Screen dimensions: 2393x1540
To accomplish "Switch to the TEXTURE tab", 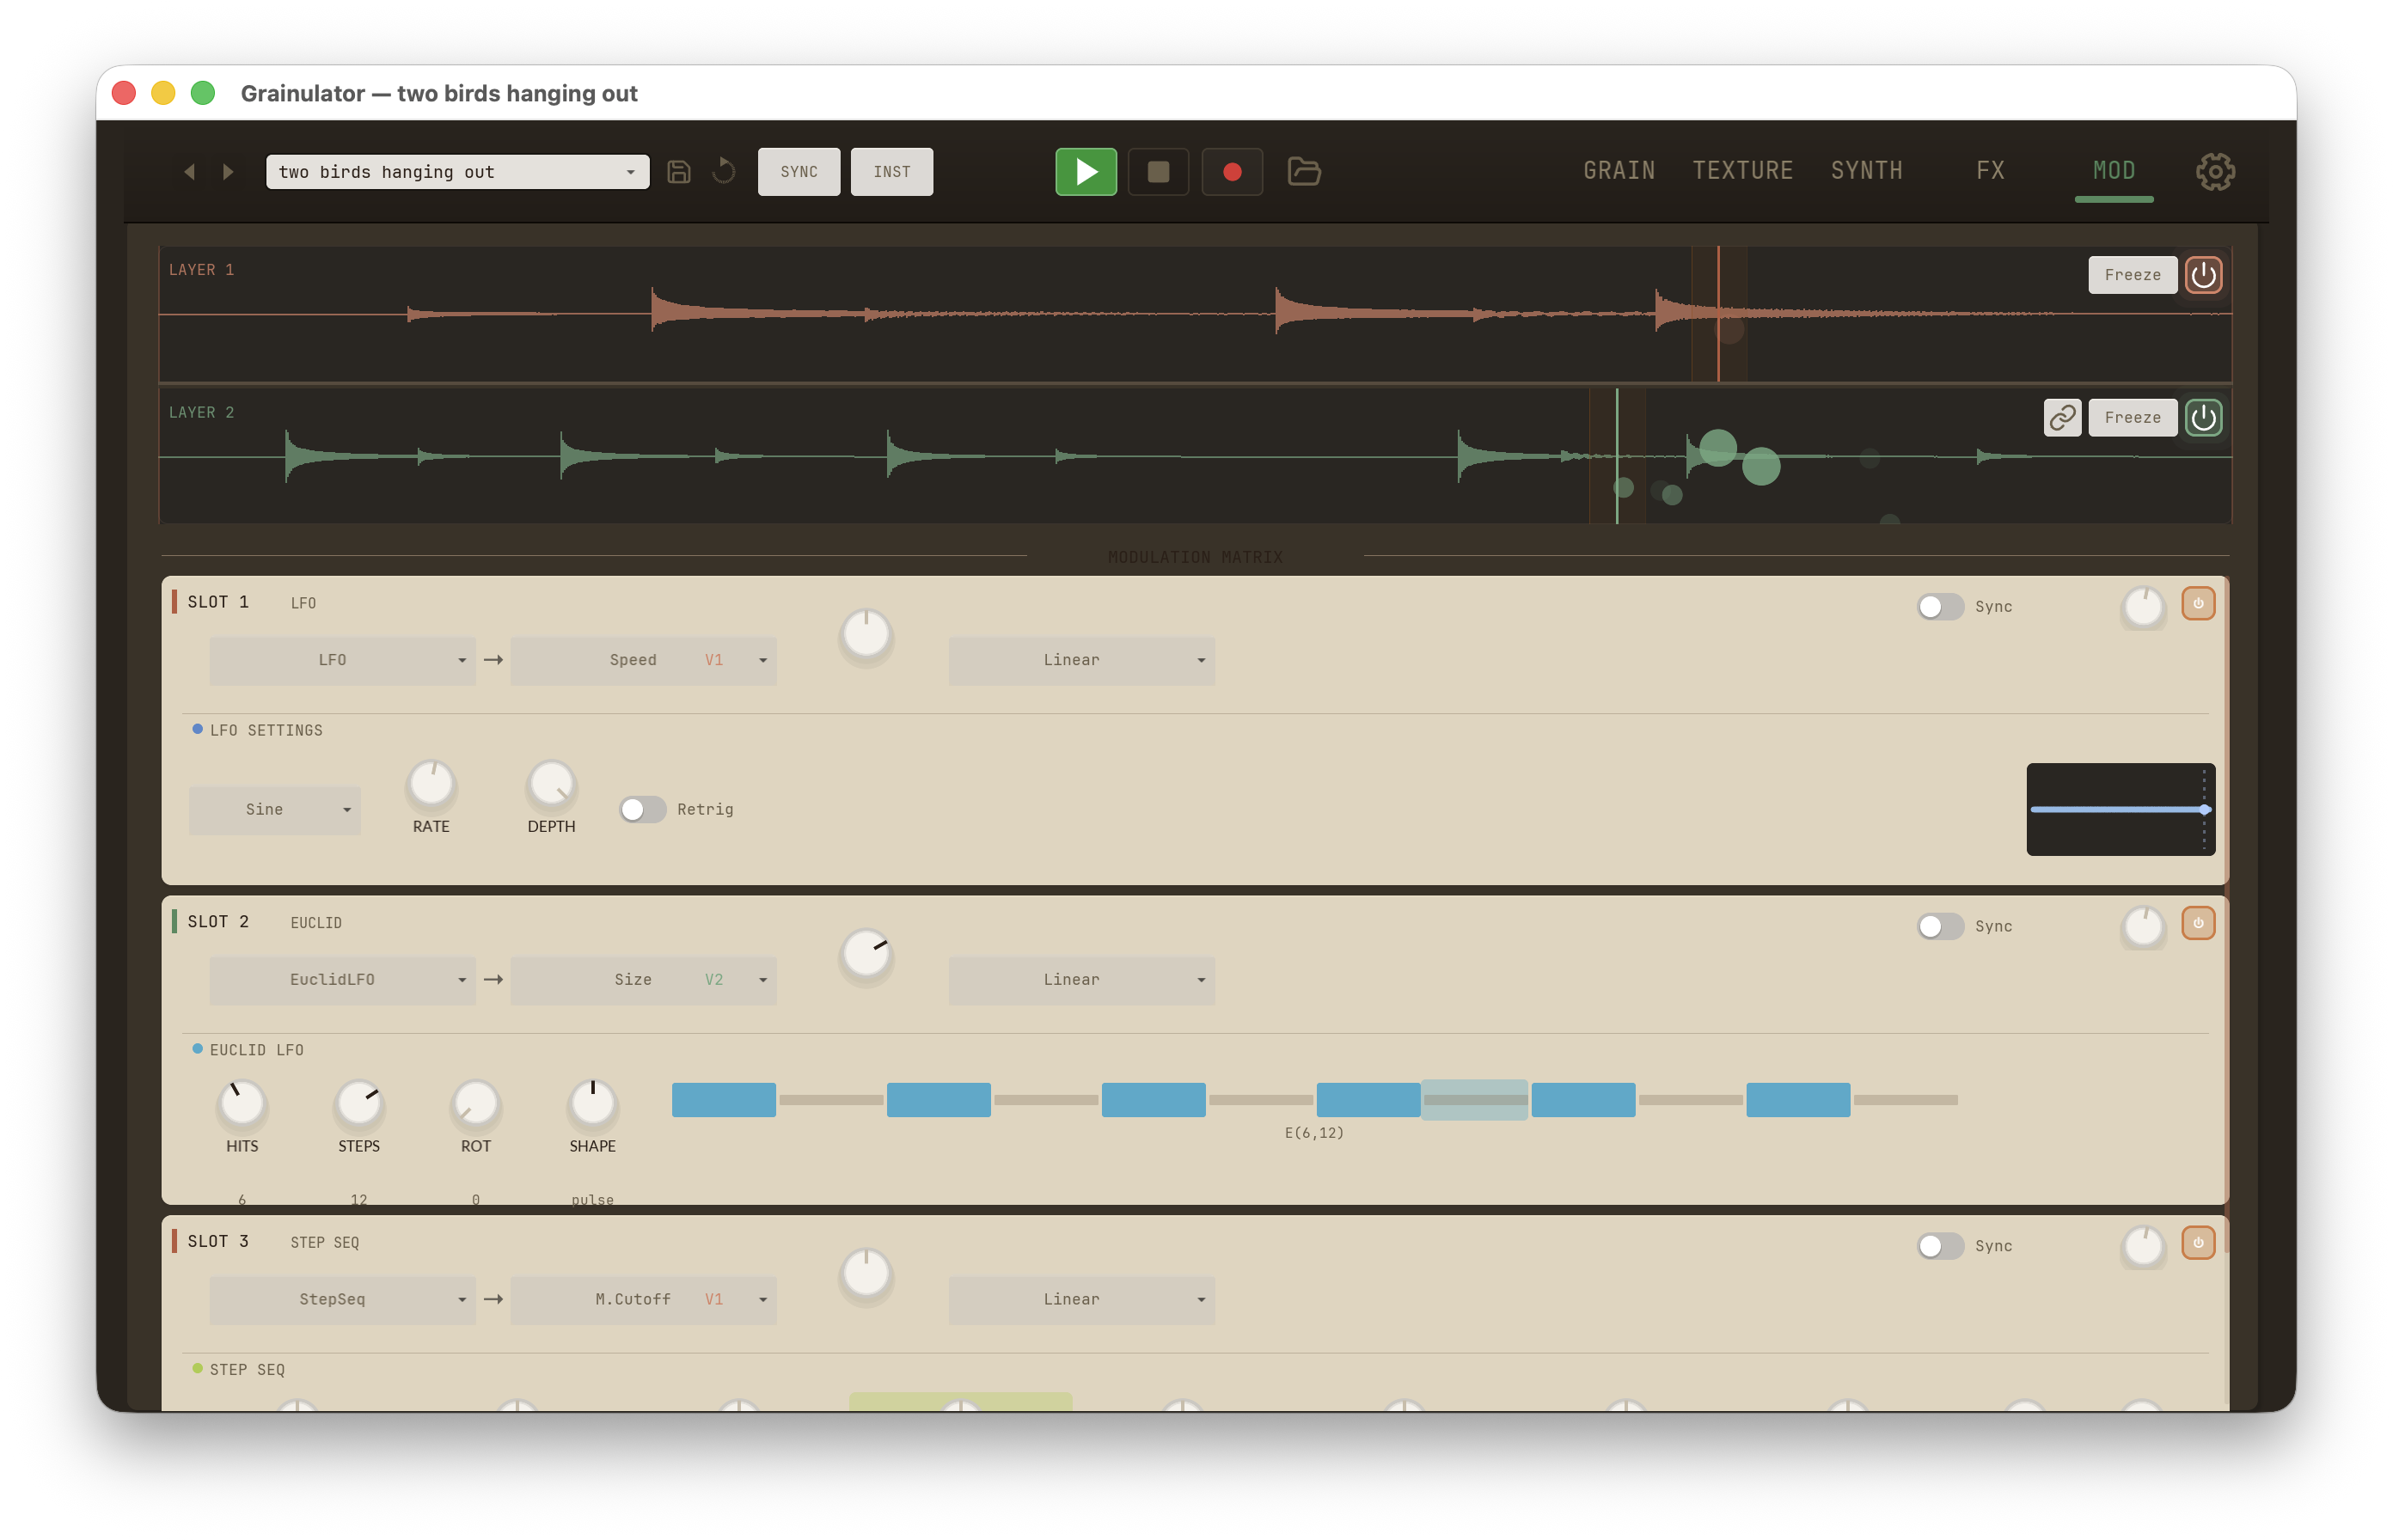I will pyautogui.click(x=1742, y=171).
